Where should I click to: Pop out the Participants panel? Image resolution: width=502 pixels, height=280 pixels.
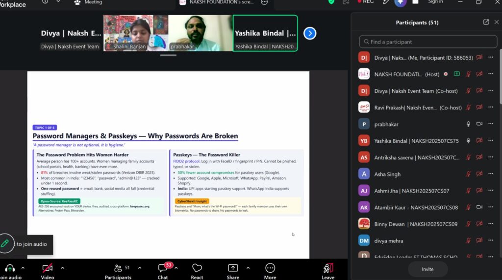pyautogui.click(x=486, y=22)
